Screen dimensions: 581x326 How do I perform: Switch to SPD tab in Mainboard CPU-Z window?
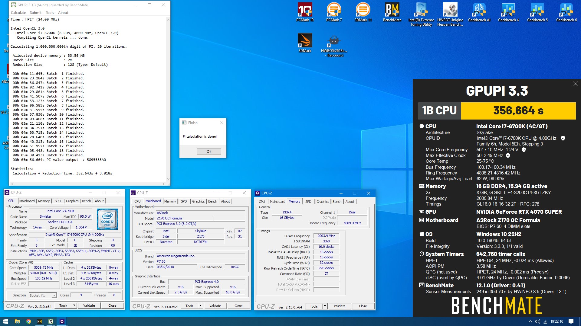[x=184, y=201]
